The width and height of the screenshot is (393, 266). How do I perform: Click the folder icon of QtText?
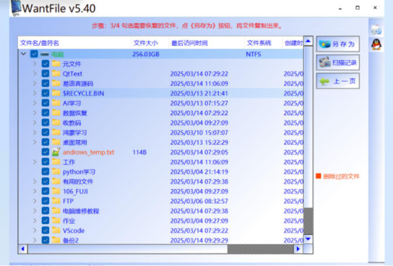(x=56, y=73)
